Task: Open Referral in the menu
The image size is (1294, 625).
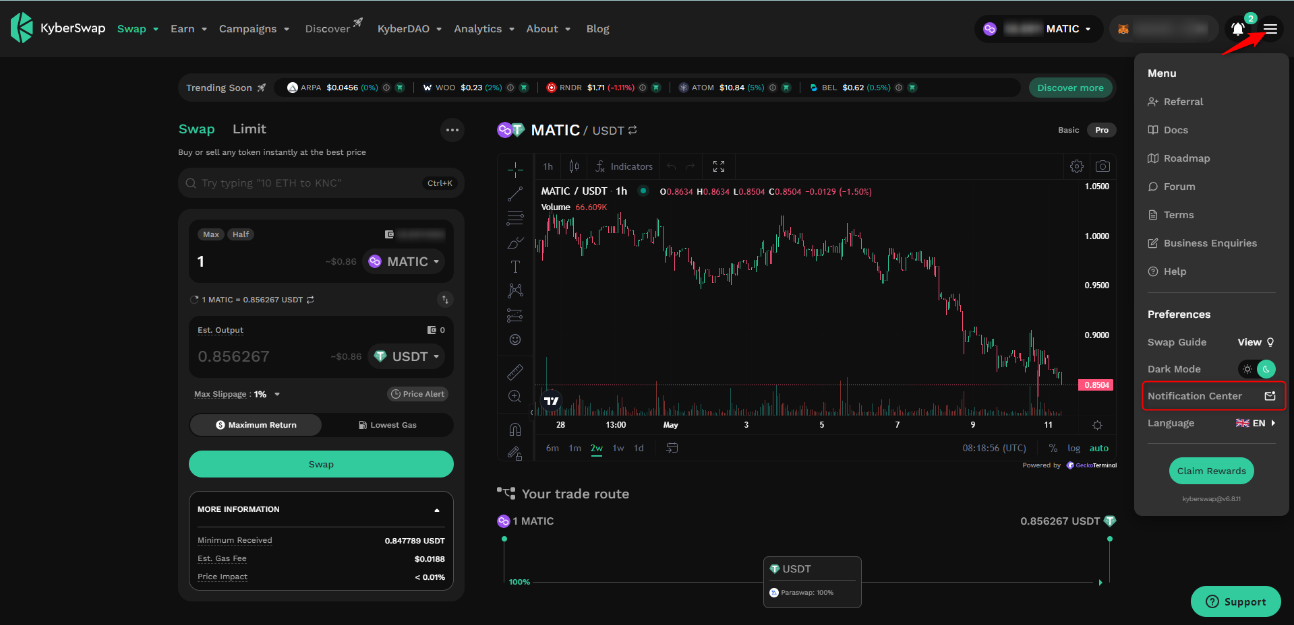Action: point(1175,102)
